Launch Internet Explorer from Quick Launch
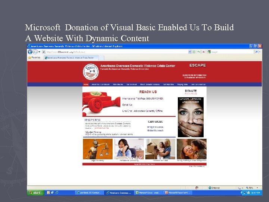 point(57,193)
